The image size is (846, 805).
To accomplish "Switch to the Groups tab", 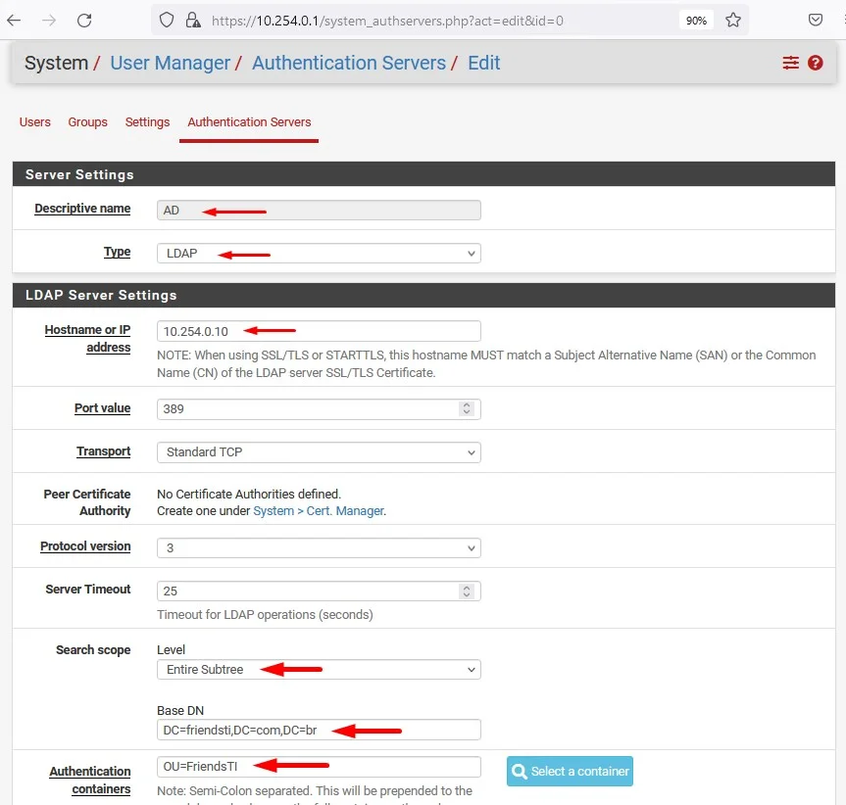I will point(87,122).
